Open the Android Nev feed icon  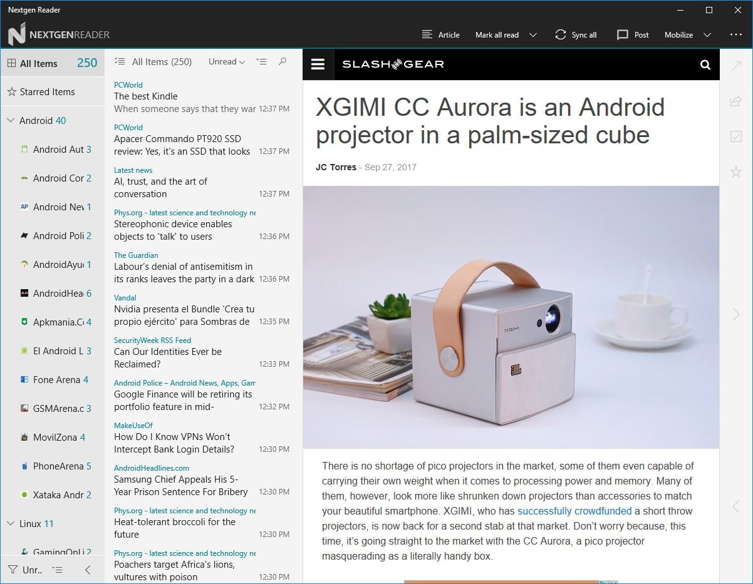24,207
